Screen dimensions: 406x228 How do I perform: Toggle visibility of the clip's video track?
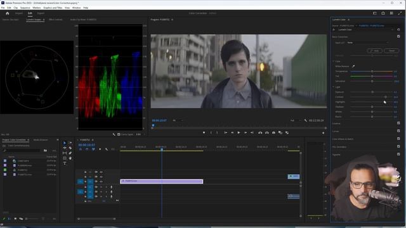point(101,182)
